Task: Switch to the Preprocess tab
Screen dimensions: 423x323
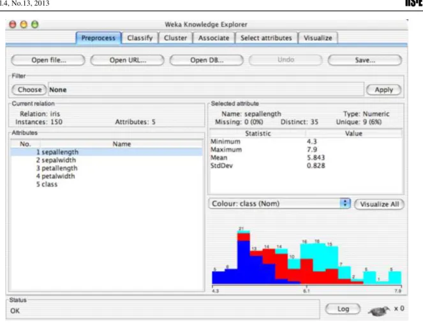Action: 98,38
